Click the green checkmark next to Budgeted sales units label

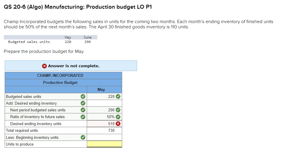[83, 96]
